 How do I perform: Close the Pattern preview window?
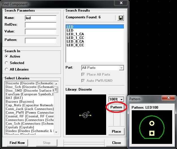[169, 98]
